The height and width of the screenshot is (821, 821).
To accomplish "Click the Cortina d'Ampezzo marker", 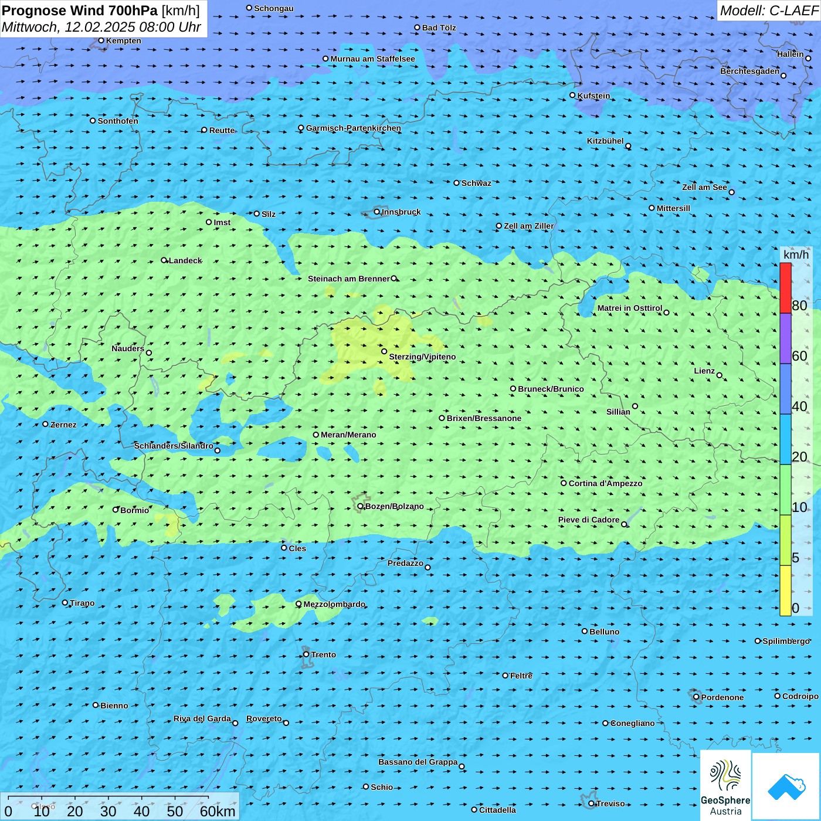I will click(564, 483).
